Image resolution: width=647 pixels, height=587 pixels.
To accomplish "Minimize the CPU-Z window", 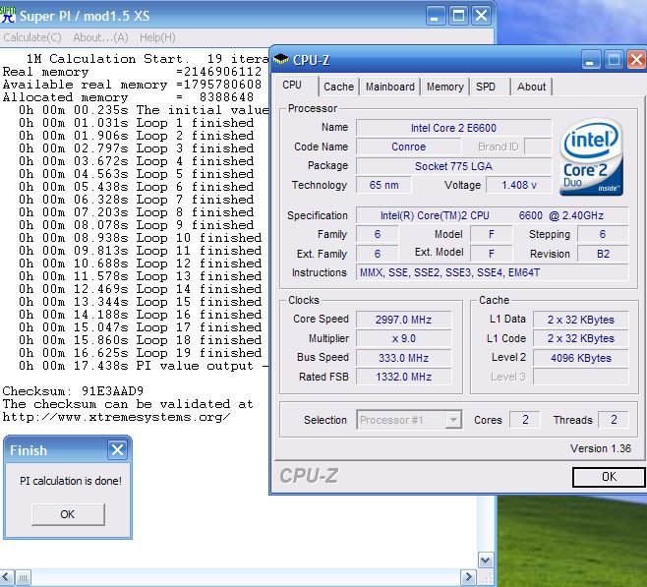I will point(591,60).
